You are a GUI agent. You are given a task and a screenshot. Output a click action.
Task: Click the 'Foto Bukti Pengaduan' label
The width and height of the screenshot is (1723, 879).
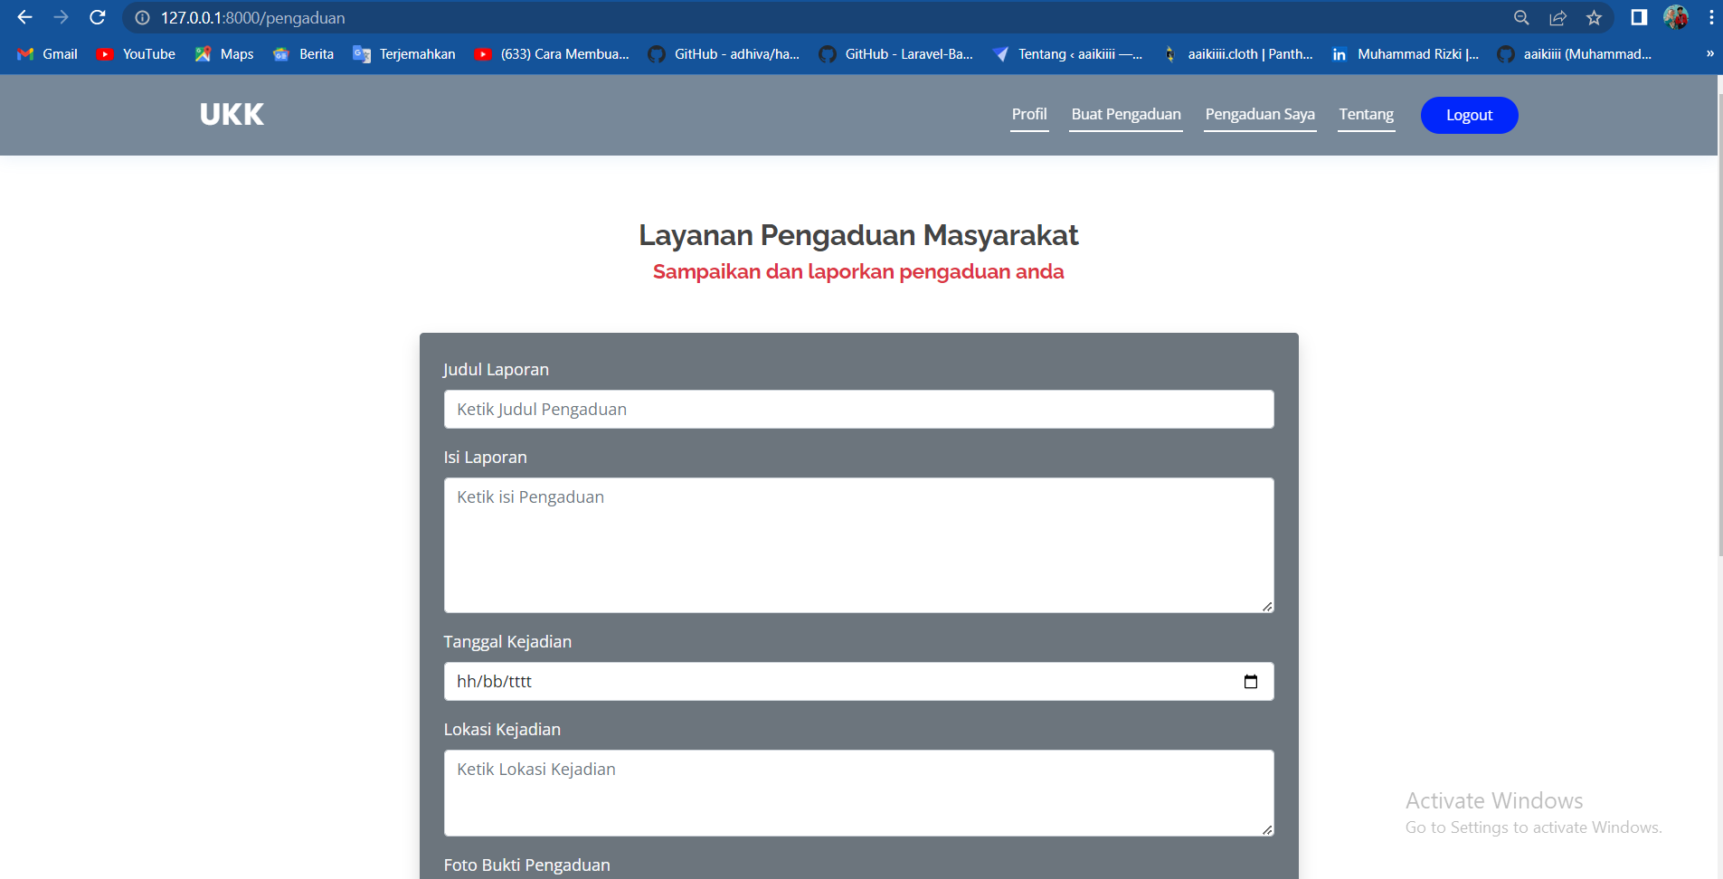tap(526, 865)
